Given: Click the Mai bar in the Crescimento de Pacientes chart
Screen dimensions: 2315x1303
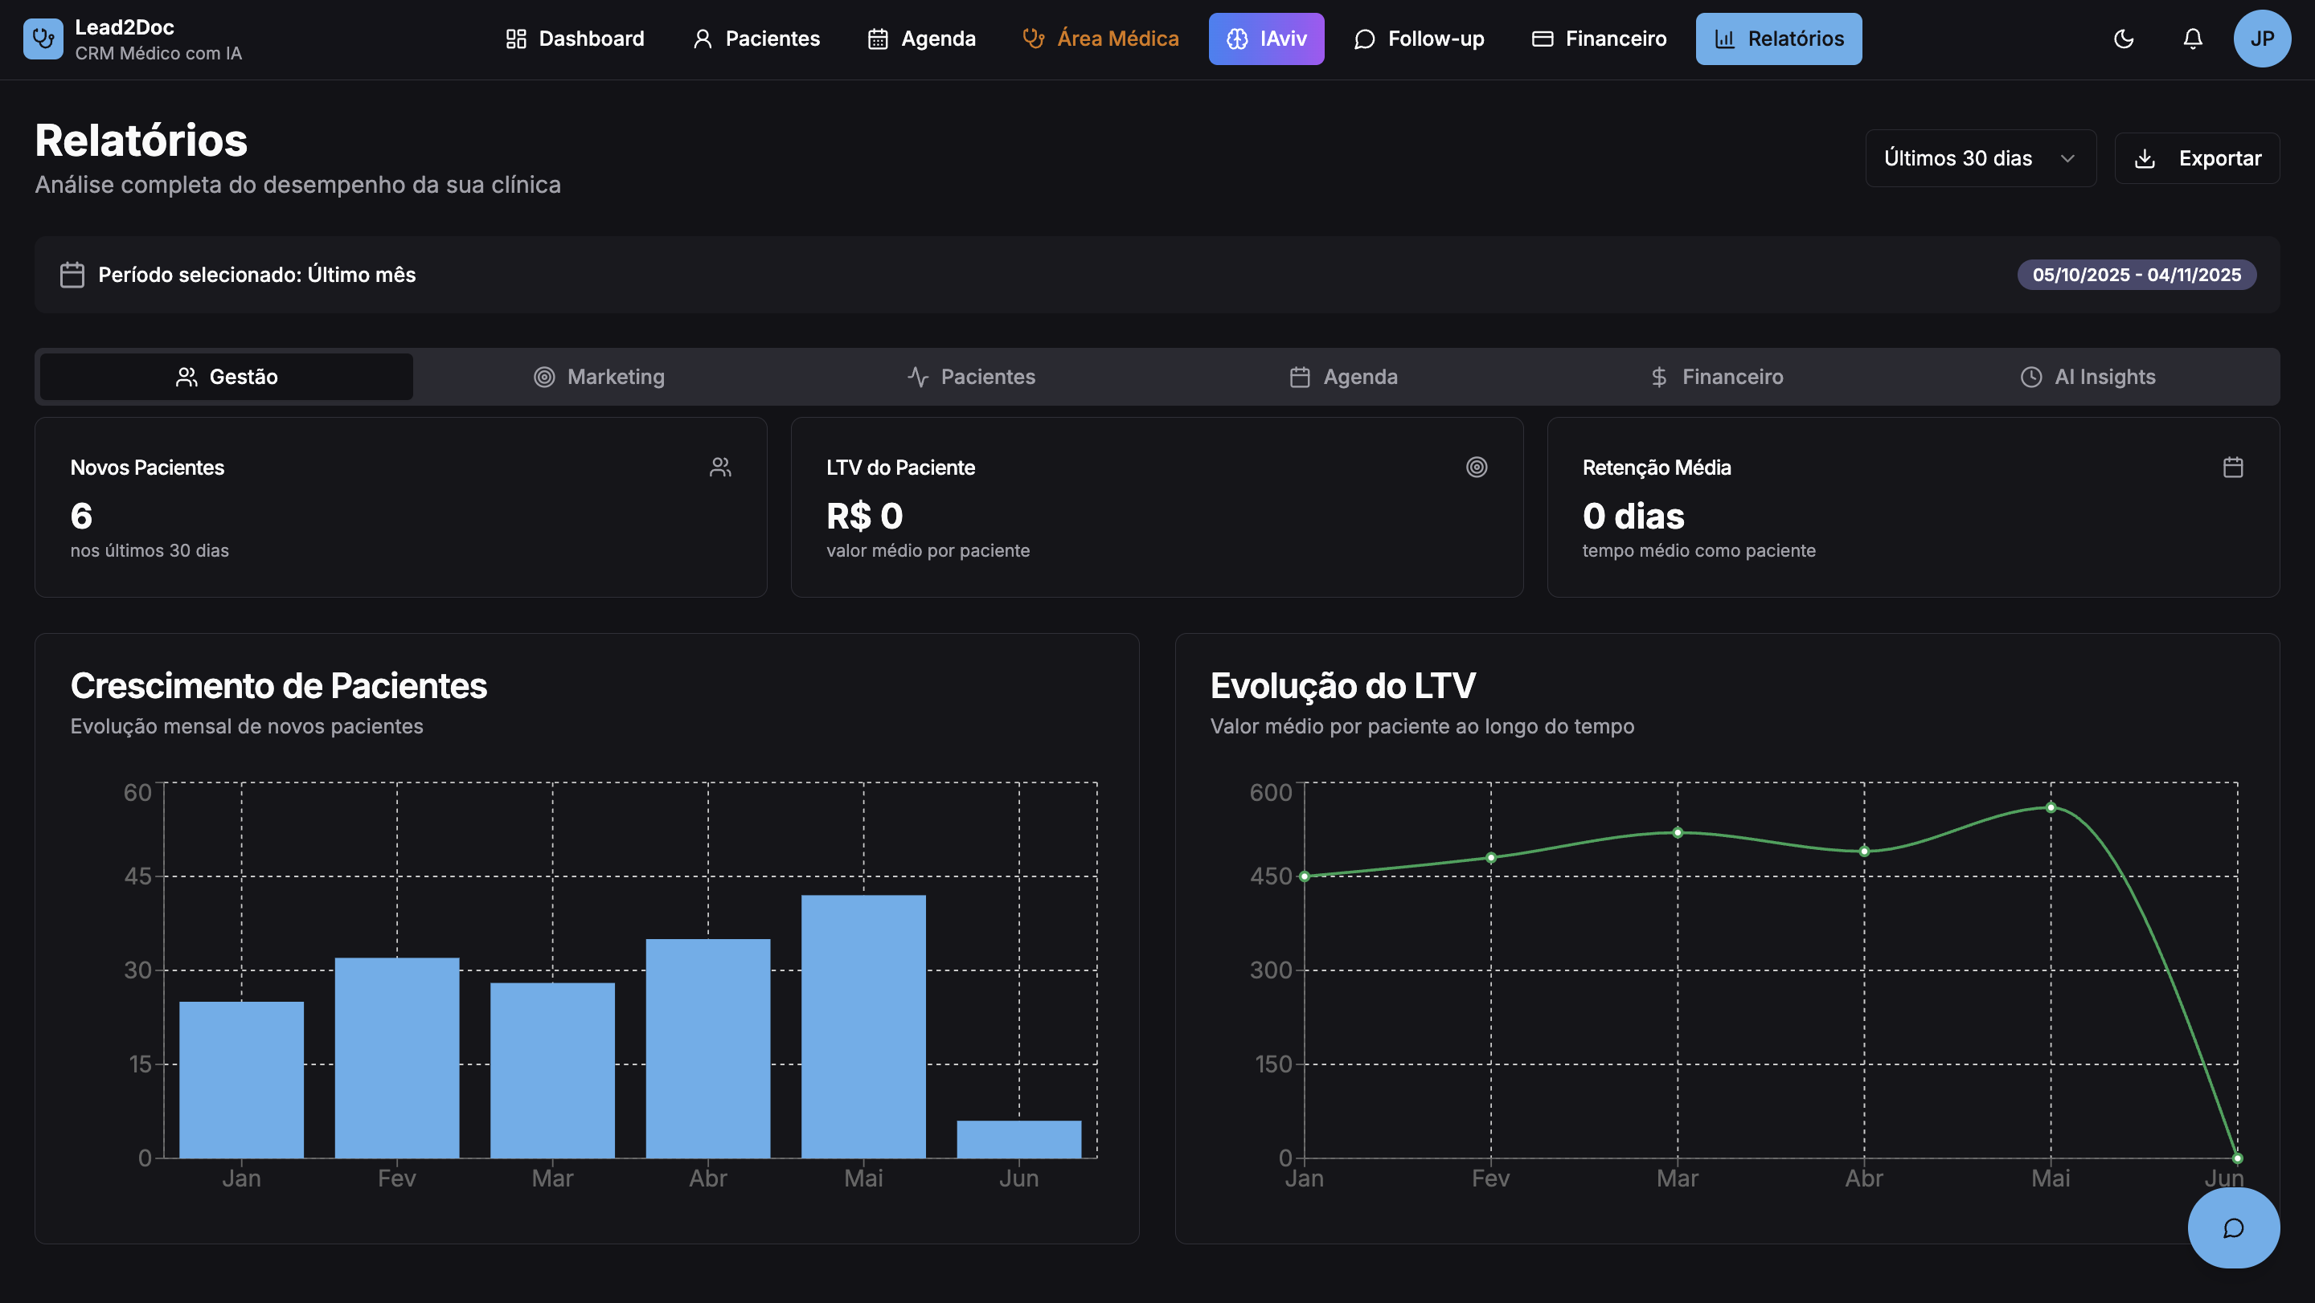Looking at the screenshot, I should point(862,1026).
